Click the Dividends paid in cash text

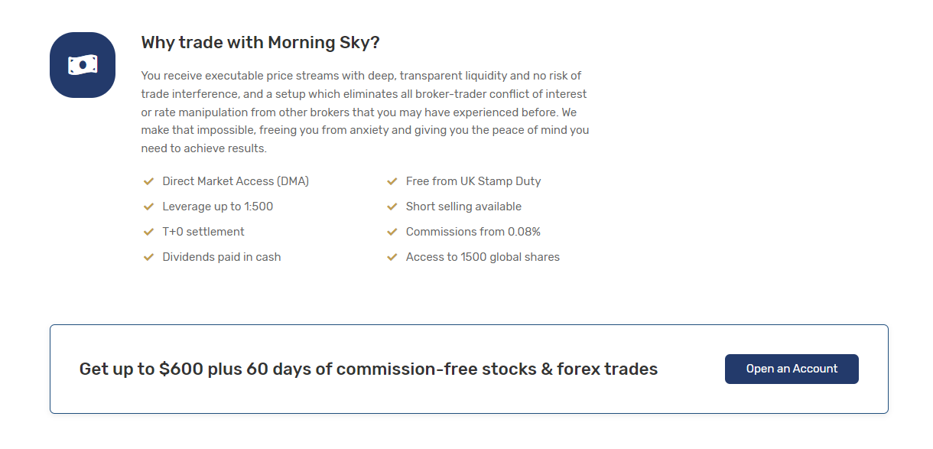tap(222, 257)
